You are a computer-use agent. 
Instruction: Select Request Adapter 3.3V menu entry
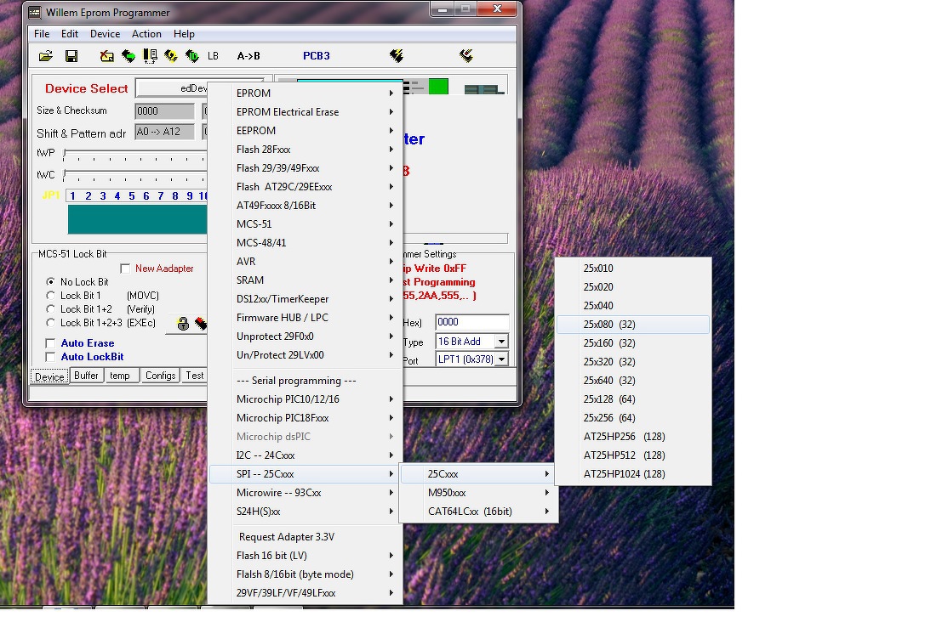tap(306, 537)
